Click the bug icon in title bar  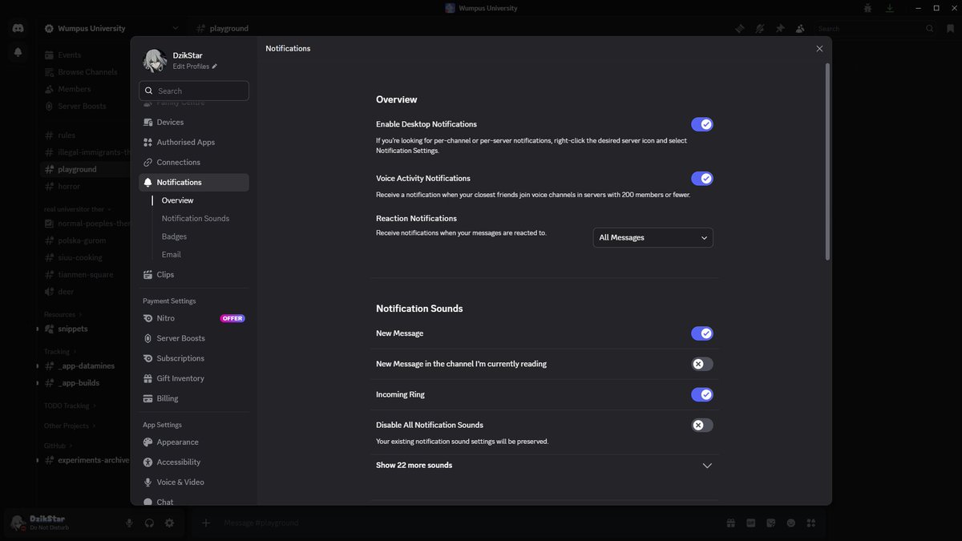[x=867, y=8]
